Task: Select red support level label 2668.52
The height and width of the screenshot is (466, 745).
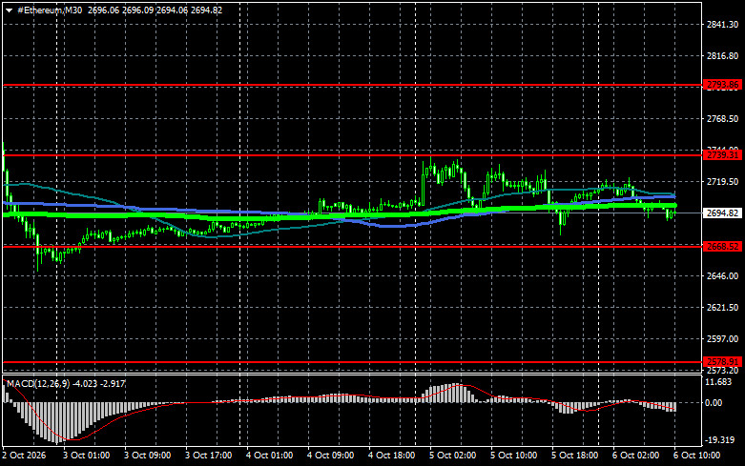Action: [722, 246]
